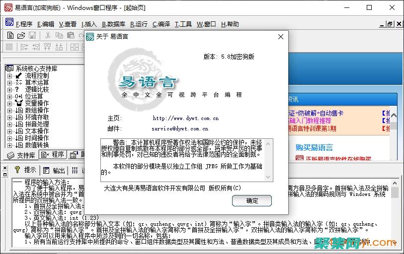Viewport: 404px width, 254px height.
Task: Open the B.数据库 menu
Action: click(x=113, y=24)
